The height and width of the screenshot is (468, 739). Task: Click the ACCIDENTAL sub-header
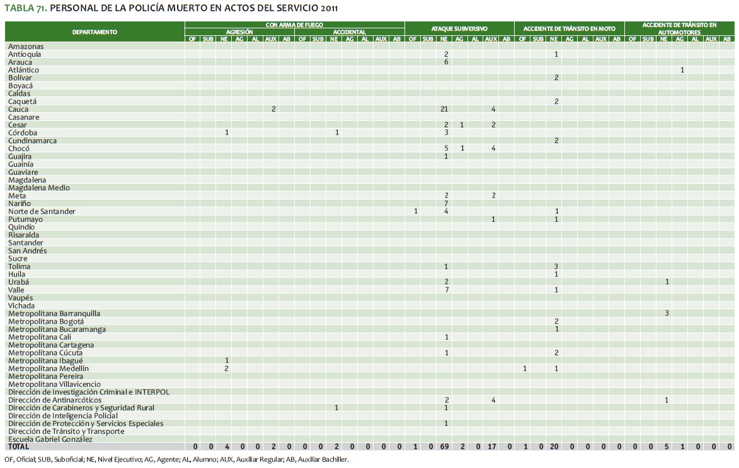point(349,31)
